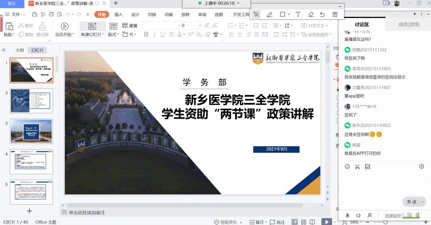Insert image in discussion chat
The width and height of the screenshot is (431, 225).
[x=368, y=167]
